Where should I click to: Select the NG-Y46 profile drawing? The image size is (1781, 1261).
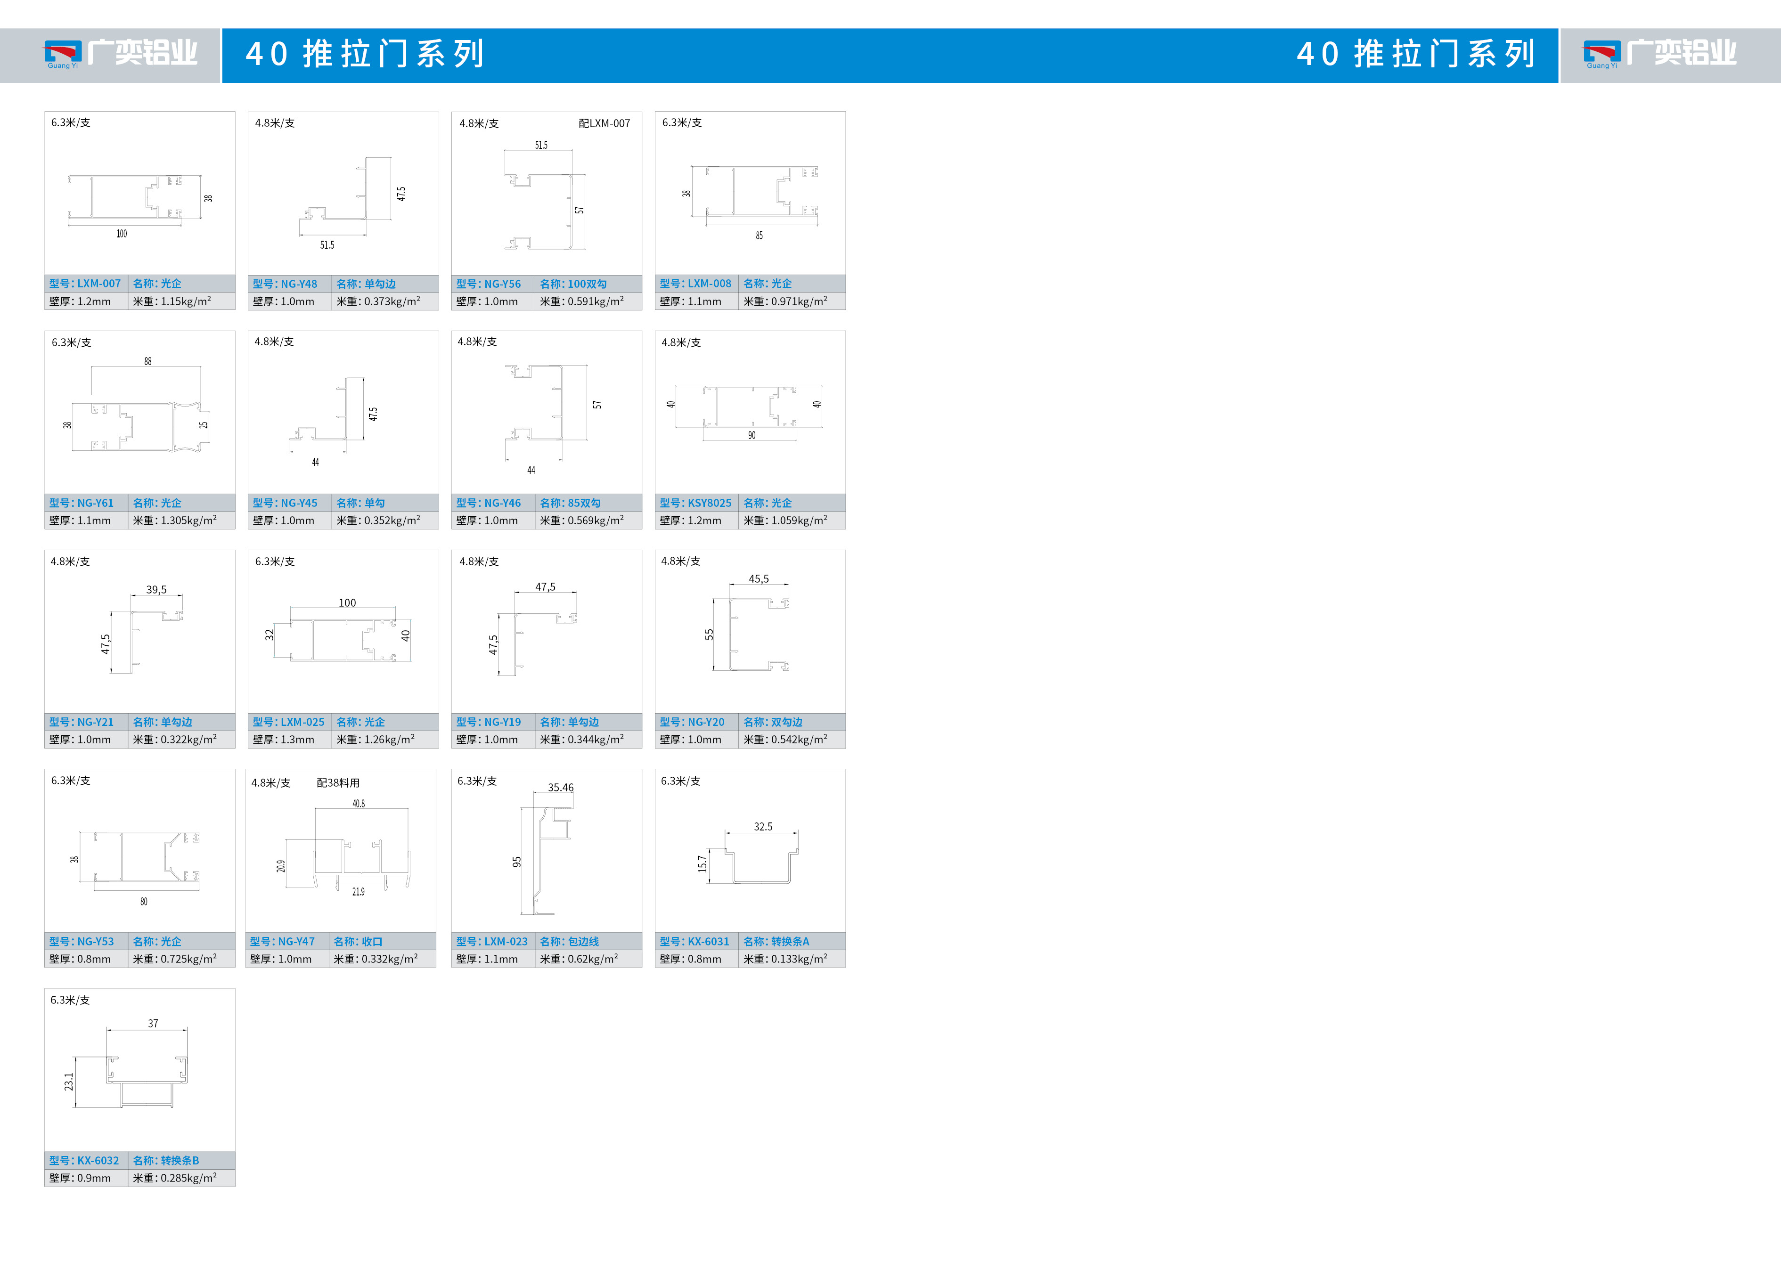pos(553,419)
